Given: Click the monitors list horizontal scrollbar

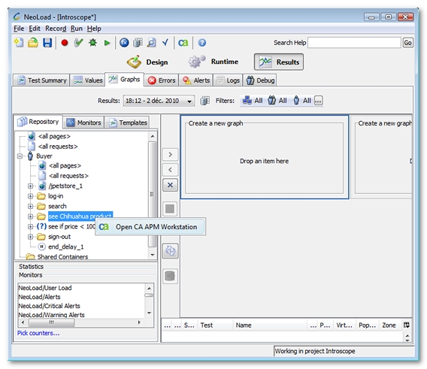Looking at the screenshot, I should [x=52, y=322].
